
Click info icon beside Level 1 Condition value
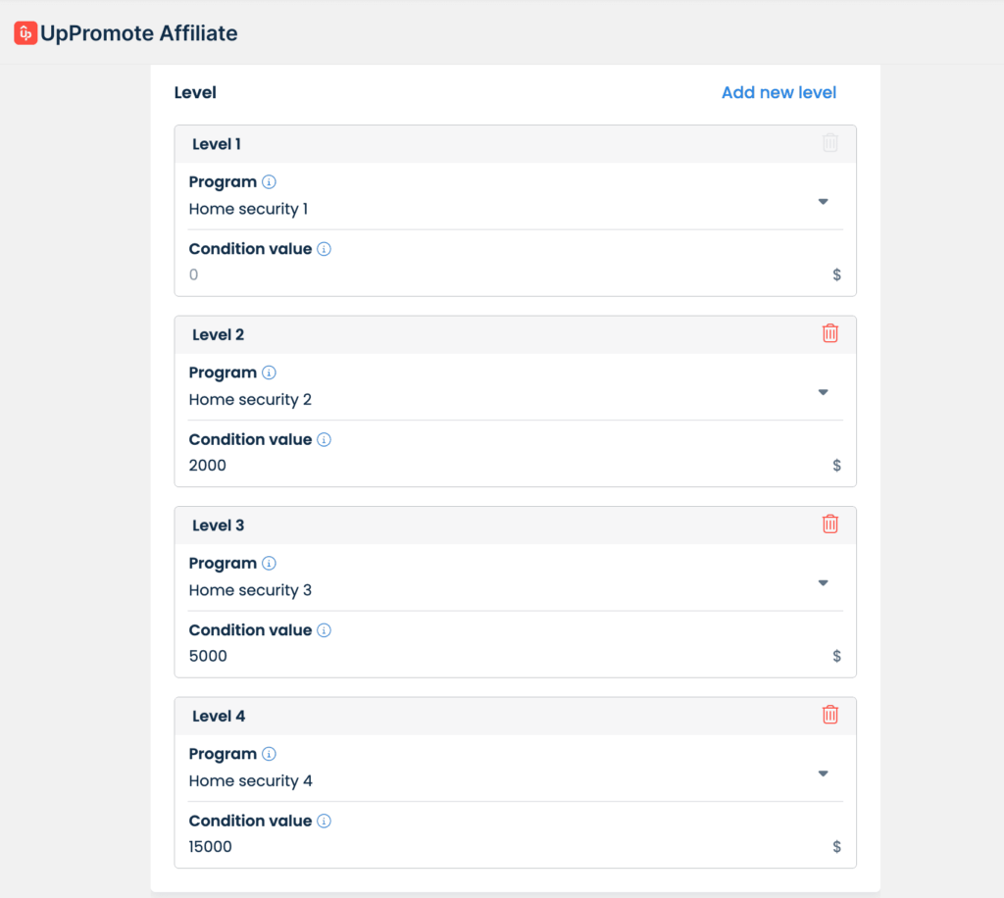[325, 249]
